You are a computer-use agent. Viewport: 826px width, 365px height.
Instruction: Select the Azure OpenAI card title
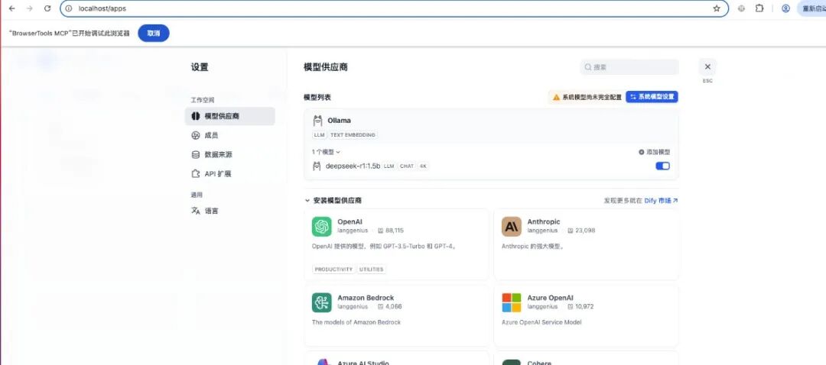(x=551, y=298)
